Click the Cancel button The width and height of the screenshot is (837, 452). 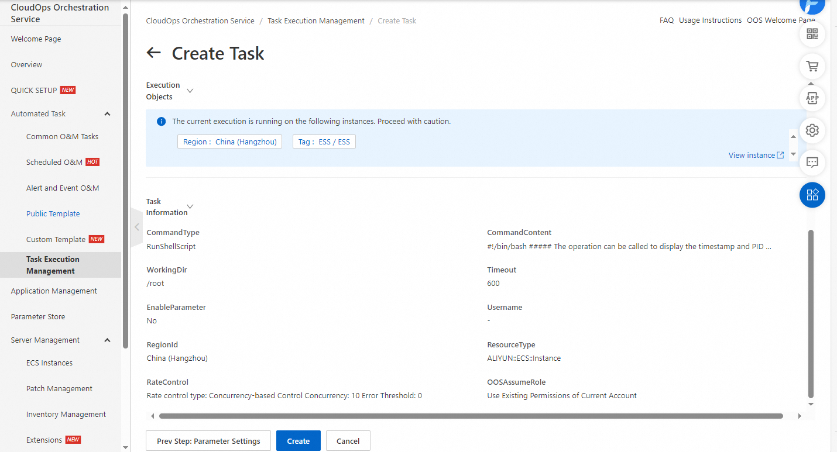[x=348, y=441]
